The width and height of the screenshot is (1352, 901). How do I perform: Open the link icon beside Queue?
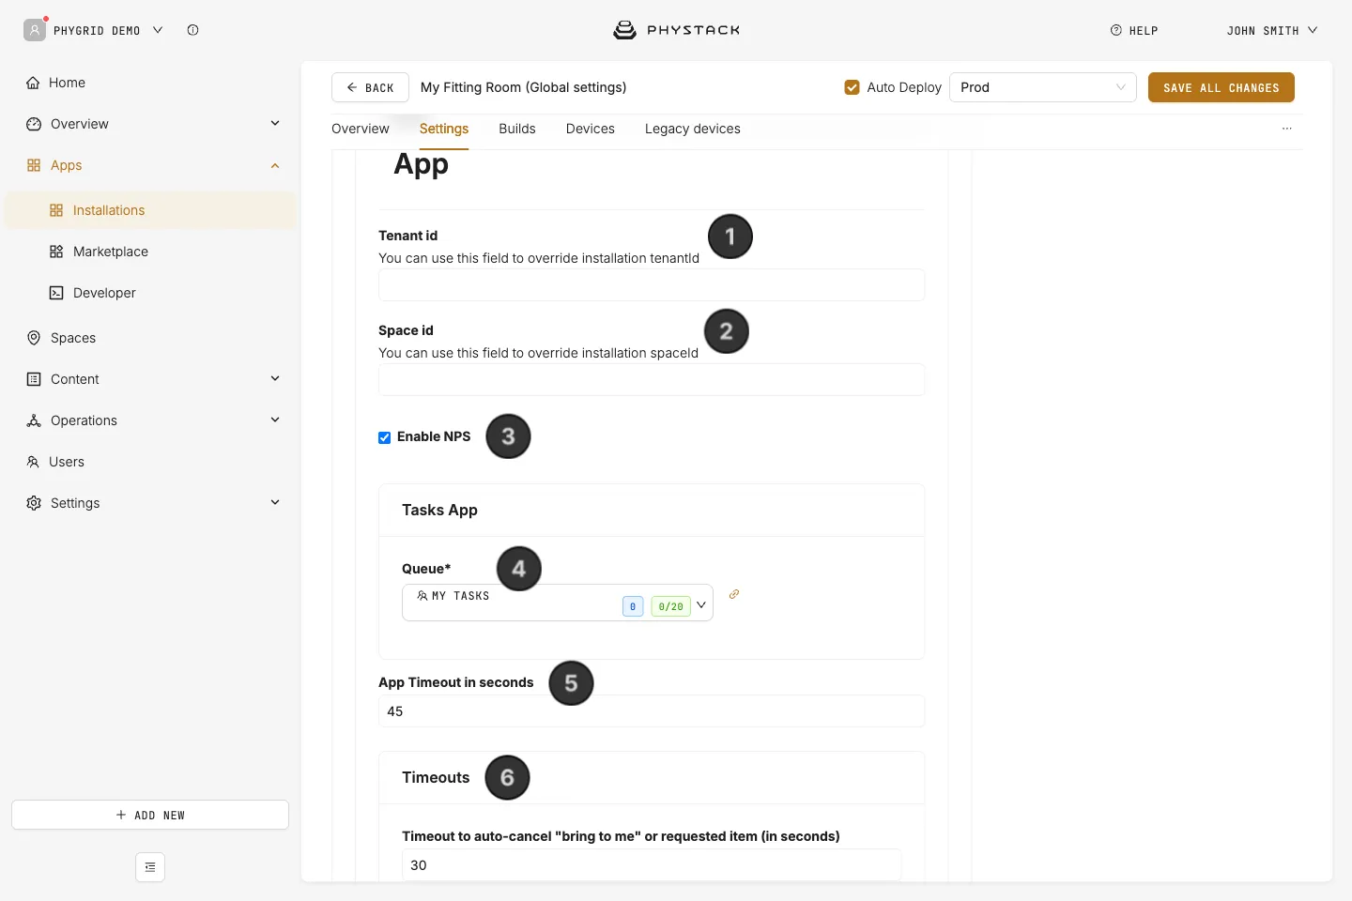point(734,594)
